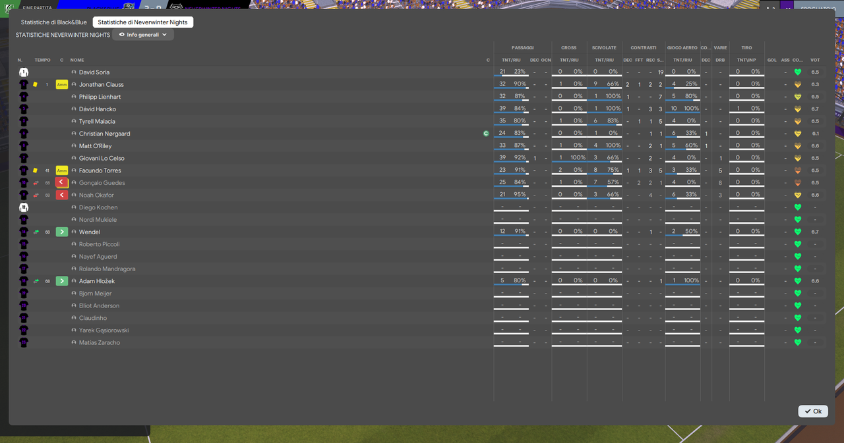
Task: Click Jonathan Clauss's 6.3 rating value
Action: (x=815, y=85)
